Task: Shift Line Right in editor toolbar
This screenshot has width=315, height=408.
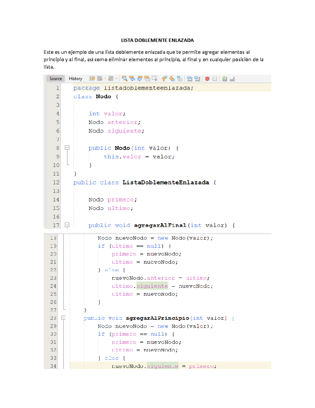Action: pyautogui.click(x=197, y=79)
